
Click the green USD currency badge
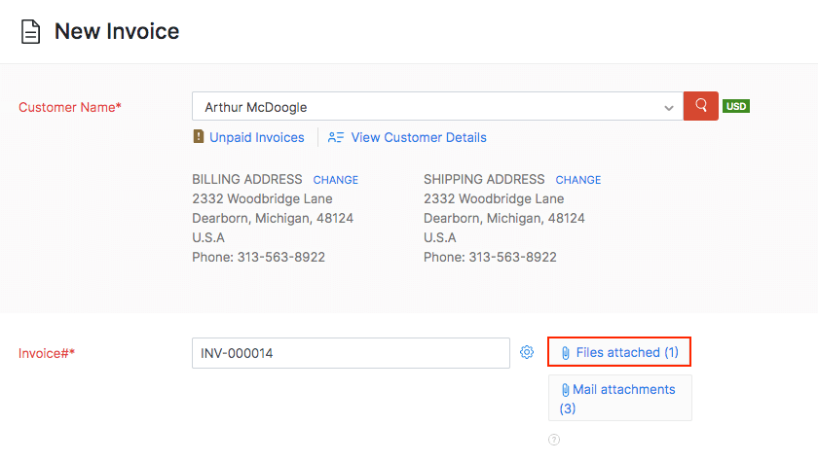(x=736, y=106)
